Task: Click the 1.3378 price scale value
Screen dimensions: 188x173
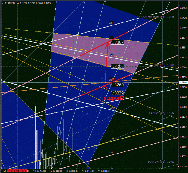Action: (183, 38)
